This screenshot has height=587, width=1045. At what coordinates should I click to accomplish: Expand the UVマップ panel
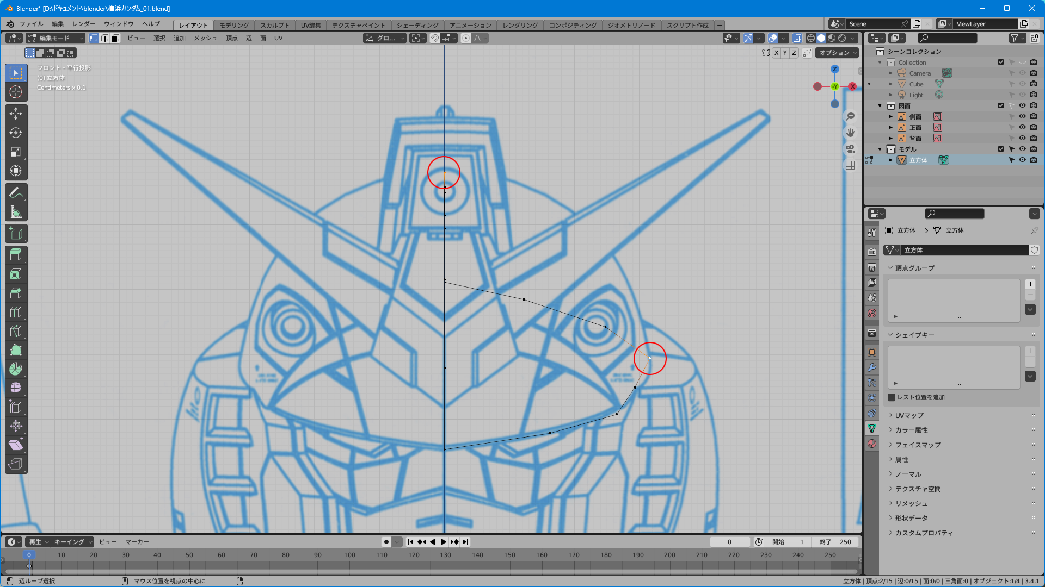point(909,415)
